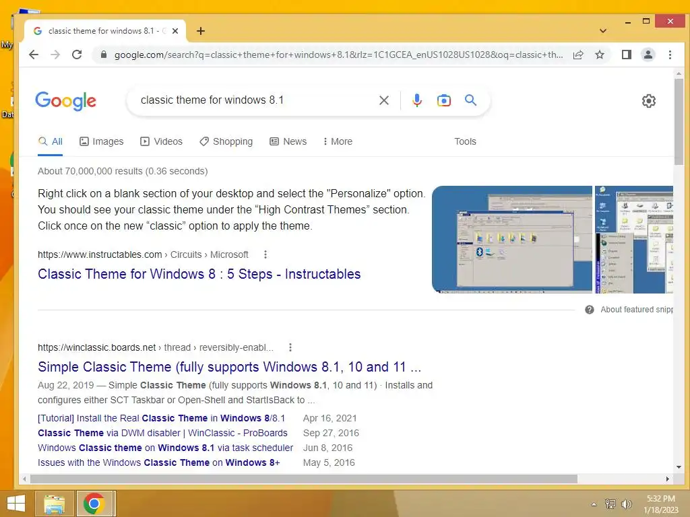Switch to Videos results tab
This screenshot has width=690, height=517.
pos(161,141)
